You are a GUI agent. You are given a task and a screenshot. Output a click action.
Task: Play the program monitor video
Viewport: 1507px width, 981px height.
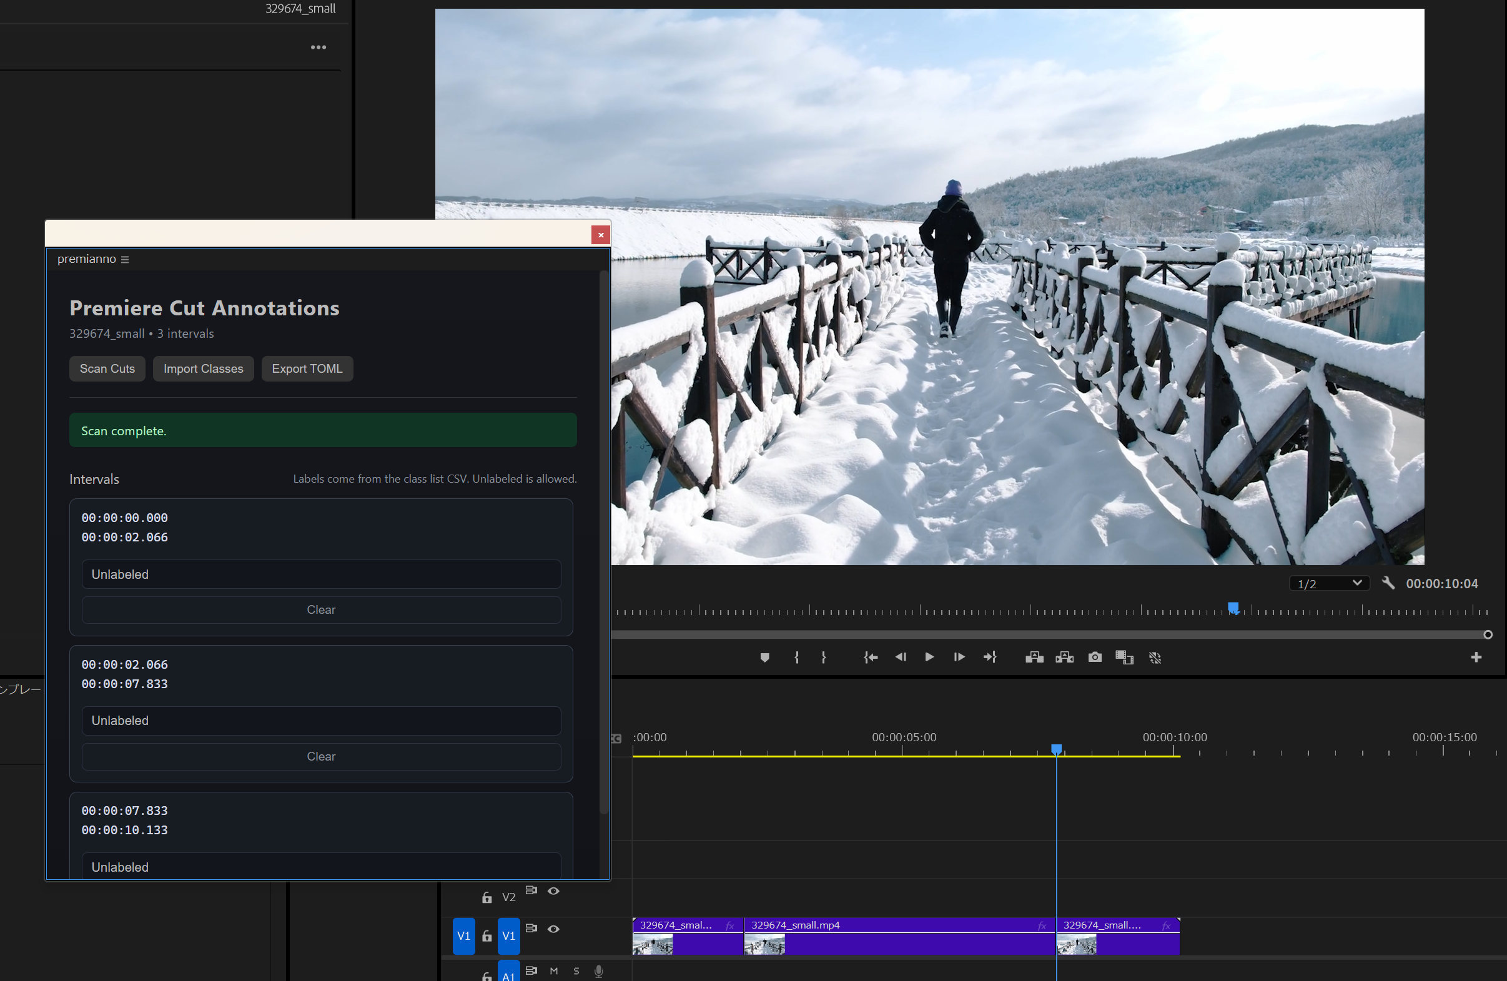pos(929,658)
